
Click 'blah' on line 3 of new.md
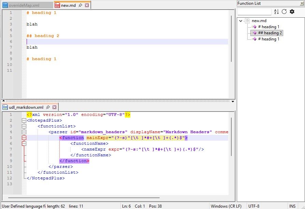point(32,24)
